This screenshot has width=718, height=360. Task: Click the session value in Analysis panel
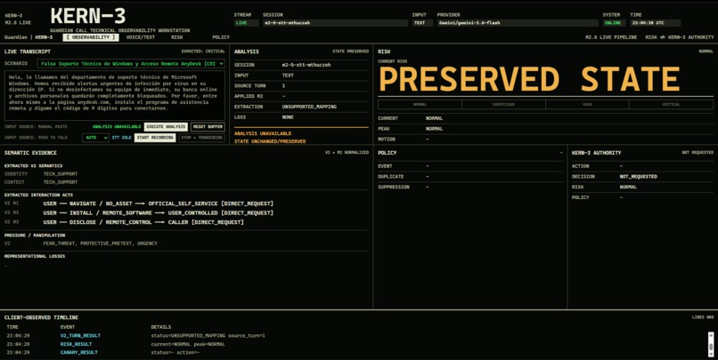coord(306,65)
